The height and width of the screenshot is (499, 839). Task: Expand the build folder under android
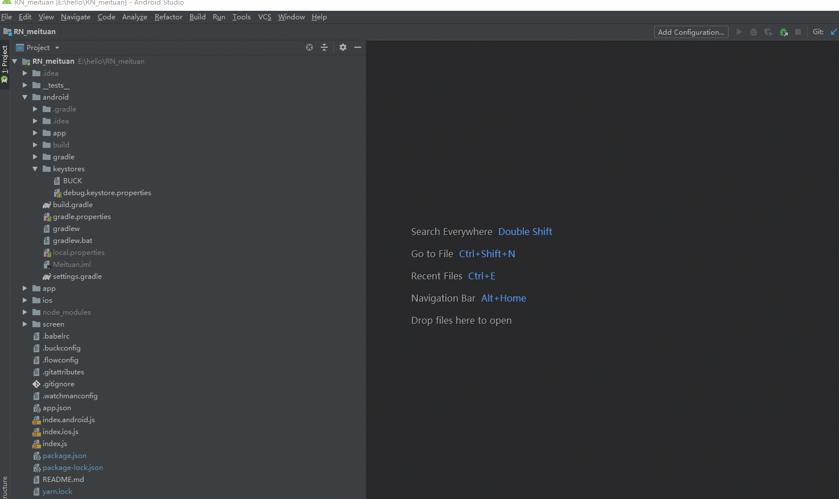click(35, 145)
